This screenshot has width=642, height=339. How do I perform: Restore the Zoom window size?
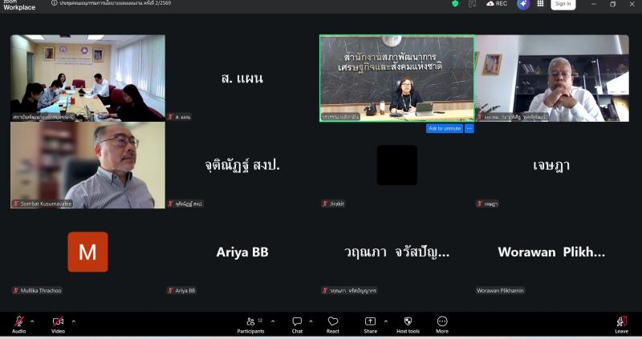(x=612, y=4)
